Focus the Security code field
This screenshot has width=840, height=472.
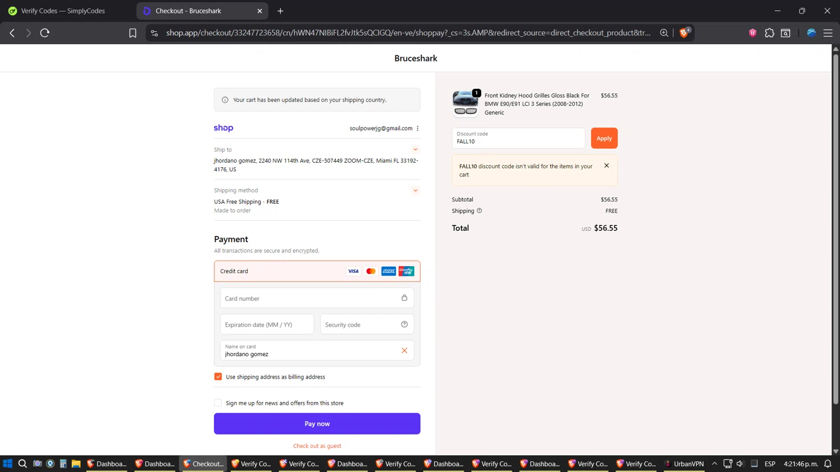click(367, 324)
